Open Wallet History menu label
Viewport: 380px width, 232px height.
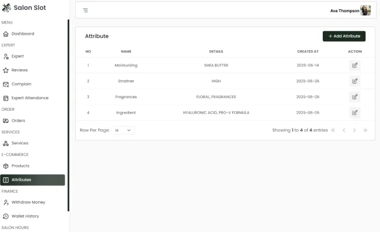point(25,216)
